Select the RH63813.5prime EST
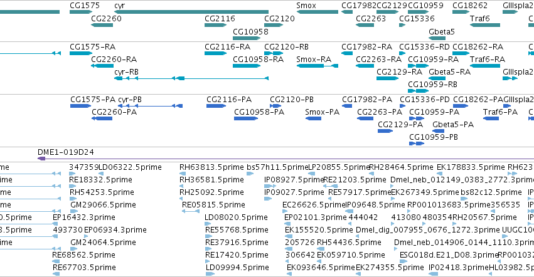Image resolution: width=534 pixels, height=277 pixels. coord(183,174)
